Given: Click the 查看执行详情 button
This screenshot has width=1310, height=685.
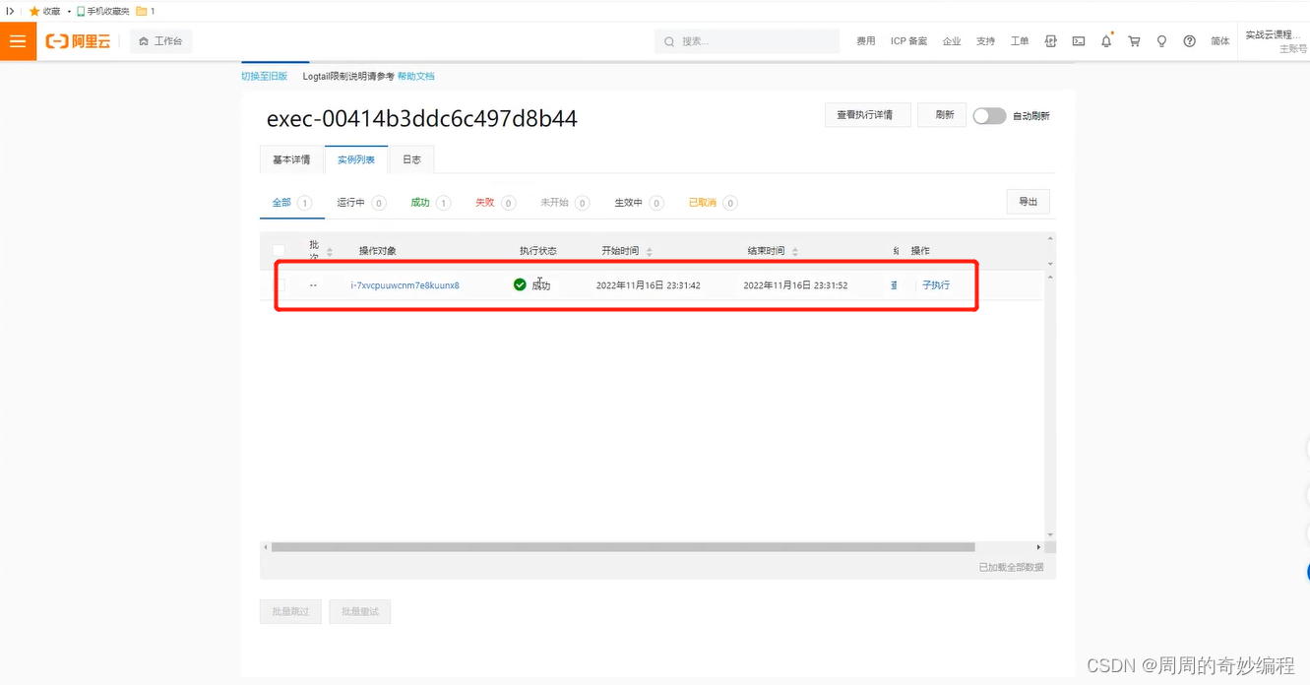Looking at the screenshot, I should (x=866, y=114).
